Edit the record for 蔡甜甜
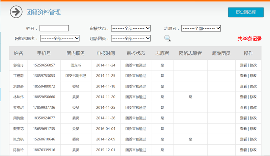This screenshot has width=270, height=156. tap(253, 108)
